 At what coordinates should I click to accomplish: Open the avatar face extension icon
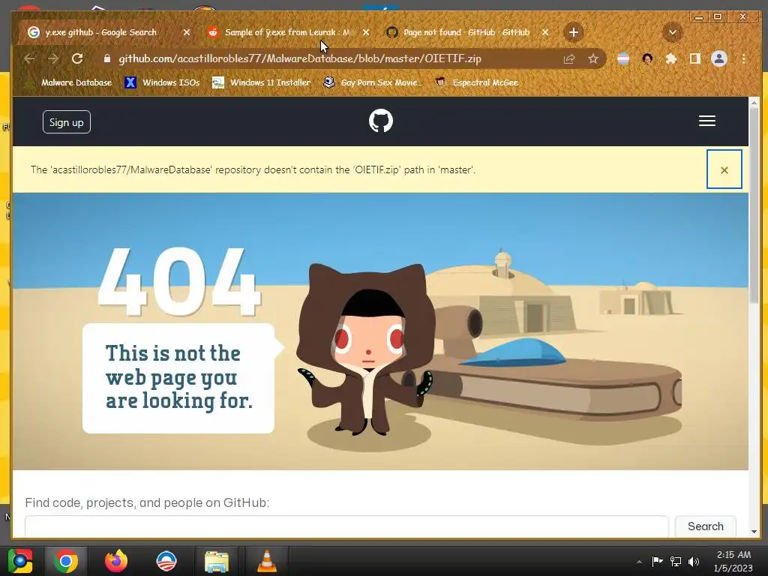pos(647,58)
